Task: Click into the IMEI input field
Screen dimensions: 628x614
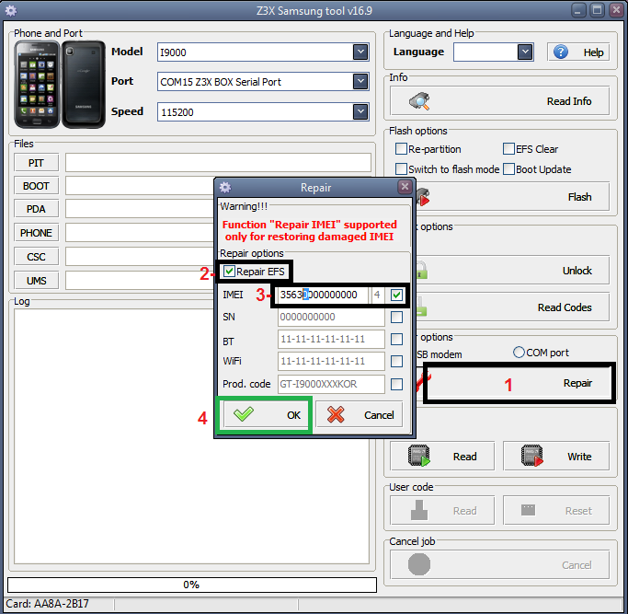Action: point(323,295)
